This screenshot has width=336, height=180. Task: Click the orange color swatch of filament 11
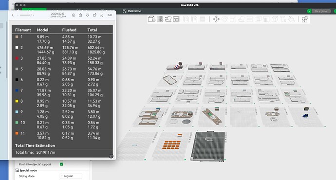17,133
